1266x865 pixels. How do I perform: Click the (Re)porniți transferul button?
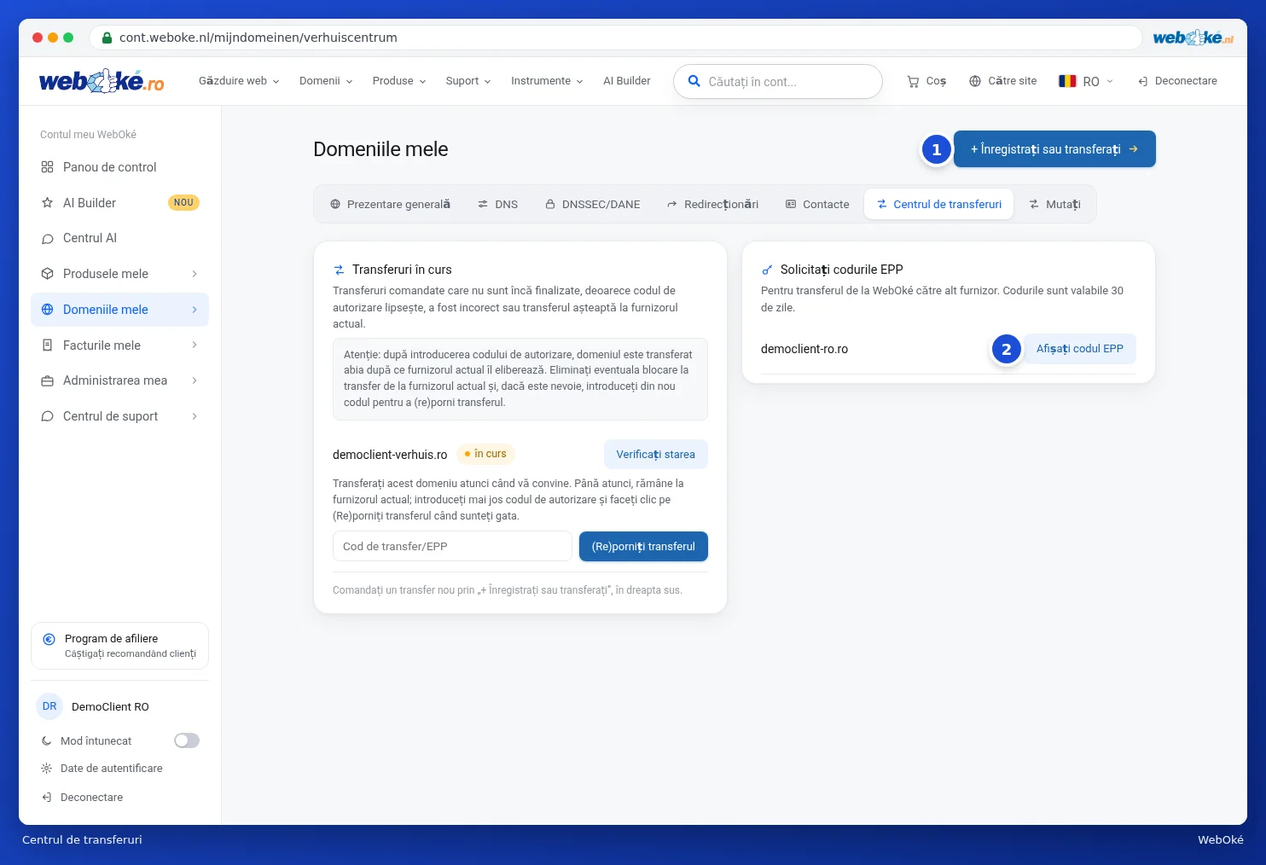[x=643, y=547]
